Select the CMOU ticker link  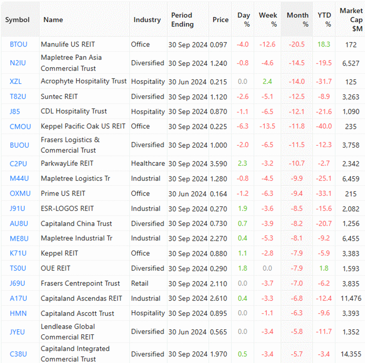(20, 127)
